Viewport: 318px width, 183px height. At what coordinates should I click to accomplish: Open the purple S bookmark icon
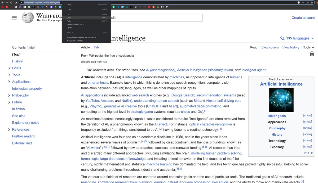click(51, 7)
